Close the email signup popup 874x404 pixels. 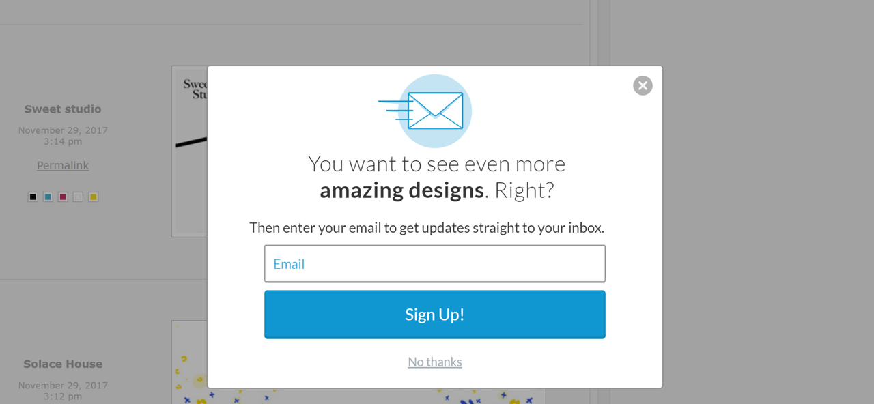[x=643, y=85]
